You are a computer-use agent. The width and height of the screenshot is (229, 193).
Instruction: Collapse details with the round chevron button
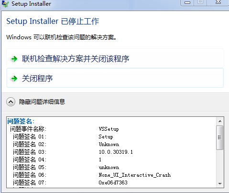(11, 102)
